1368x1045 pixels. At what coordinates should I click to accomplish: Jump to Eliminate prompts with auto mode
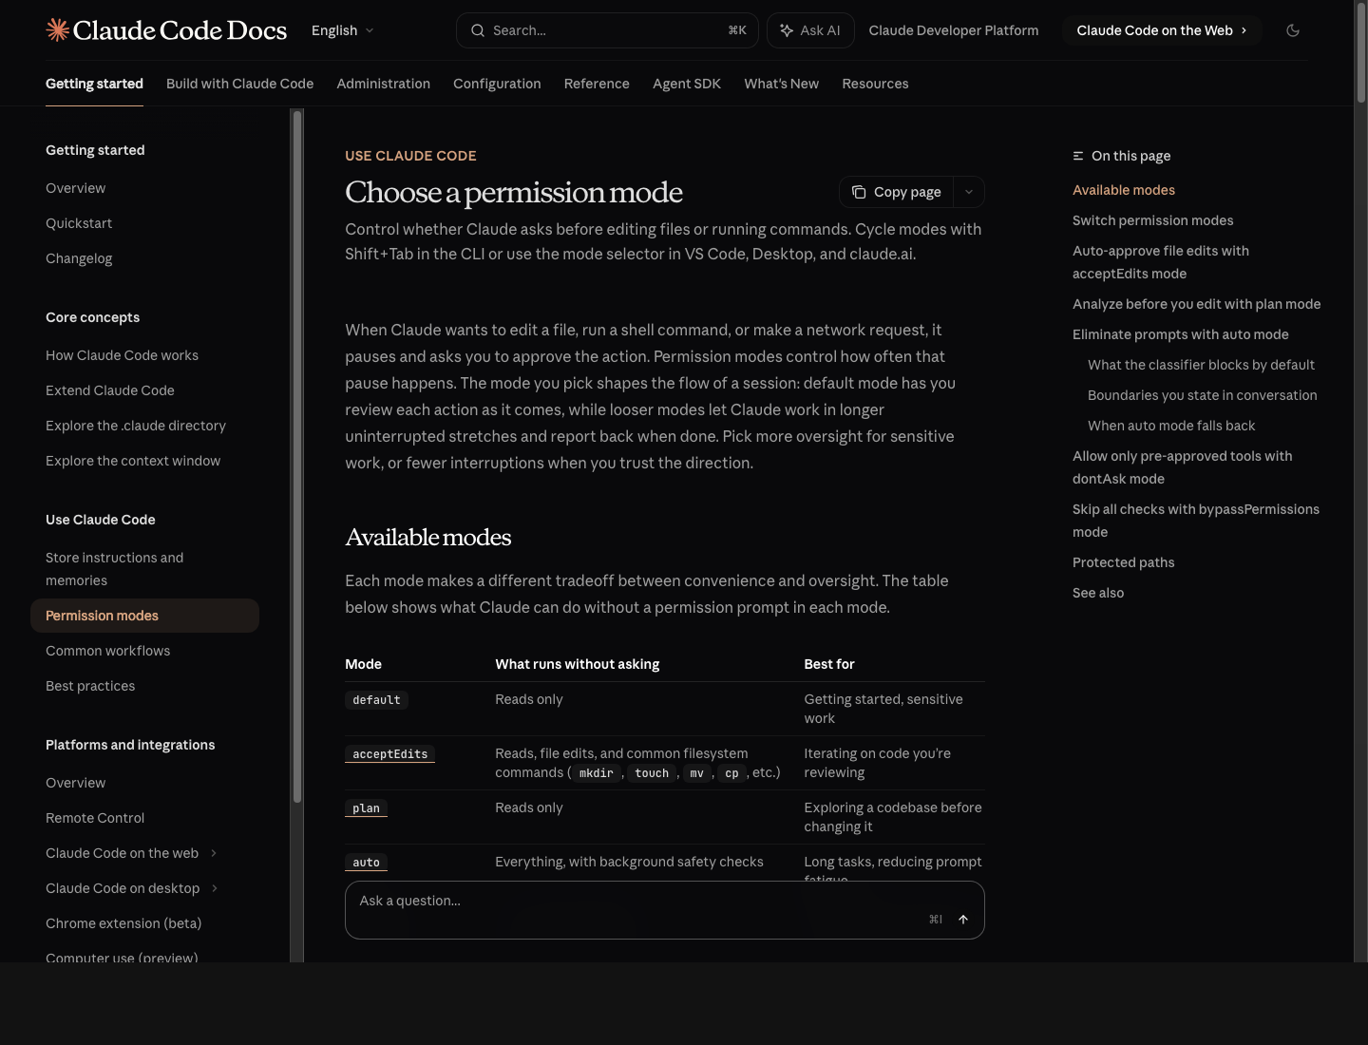[1181, 334]
